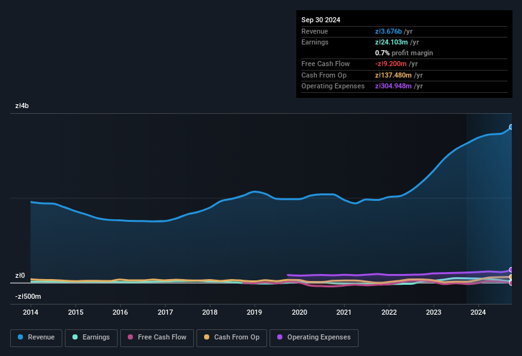Screen dimensions: 522x356
Task: Click the -zł500m y-axis label
Action: point(28,296)
